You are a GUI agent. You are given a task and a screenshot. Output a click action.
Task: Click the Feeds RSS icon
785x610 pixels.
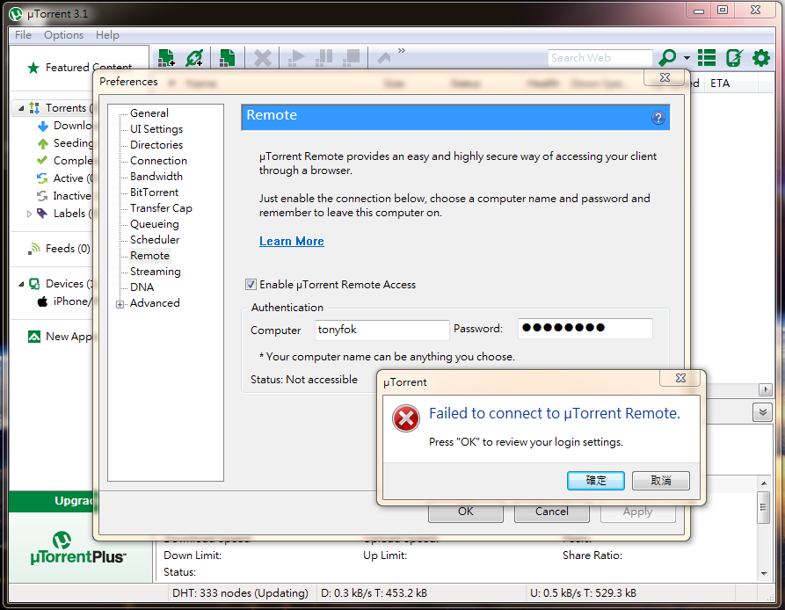pyautogui.click(x=34, y=249)
